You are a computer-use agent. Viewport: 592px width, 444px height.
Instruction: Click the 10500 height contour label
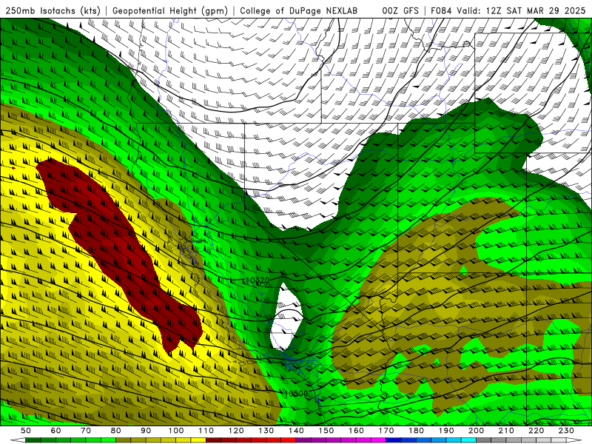click(x=295, y=394)
